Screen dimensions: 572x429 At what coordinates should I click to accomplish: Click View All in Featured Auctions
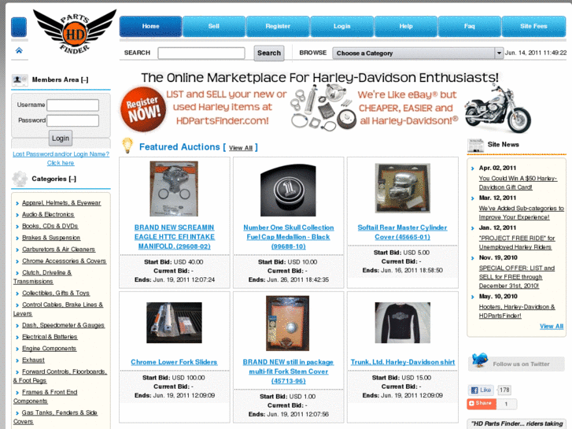click(241, 148)
